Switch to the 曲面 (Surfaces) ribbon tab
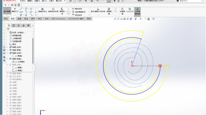This screenshot has height=115, width=206. (x=19, y=19)
